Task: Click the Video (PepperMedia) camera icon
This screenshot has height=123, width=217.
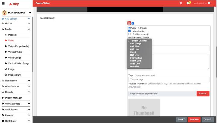Action: [x=6, y=46]
